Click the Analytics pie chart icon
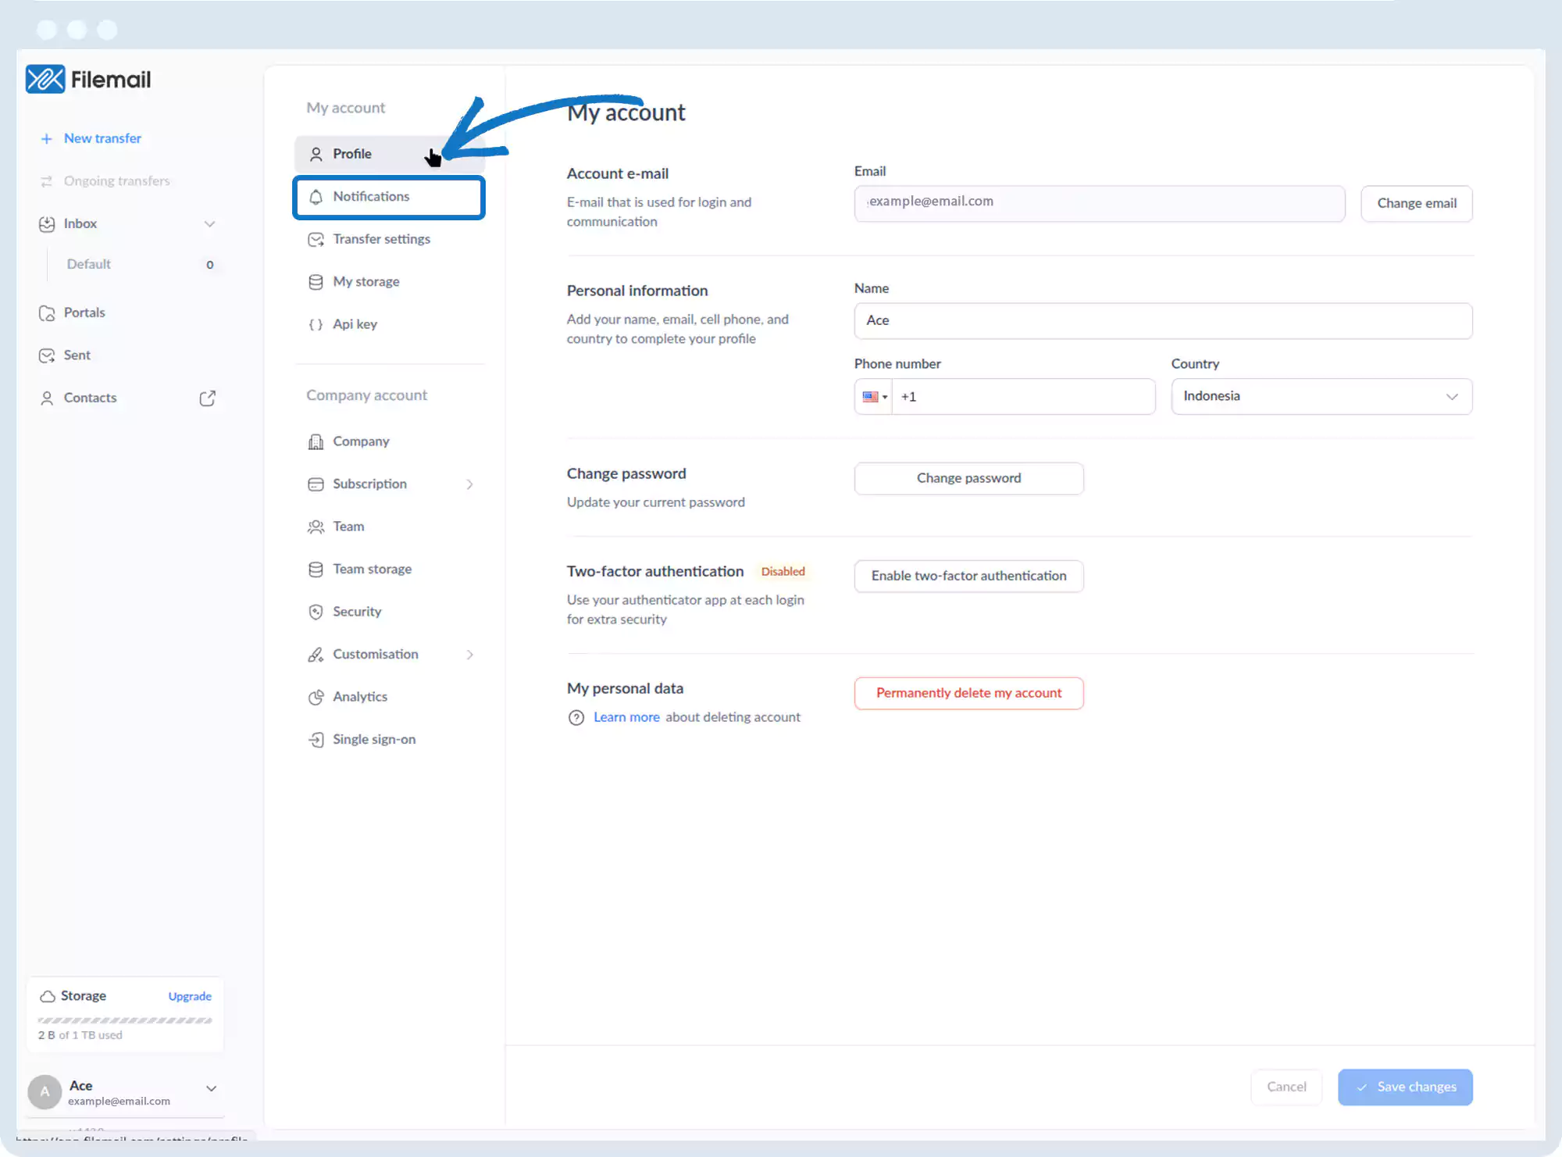Viewport: 1562px width, 1157px height. (x=316, y=698)
